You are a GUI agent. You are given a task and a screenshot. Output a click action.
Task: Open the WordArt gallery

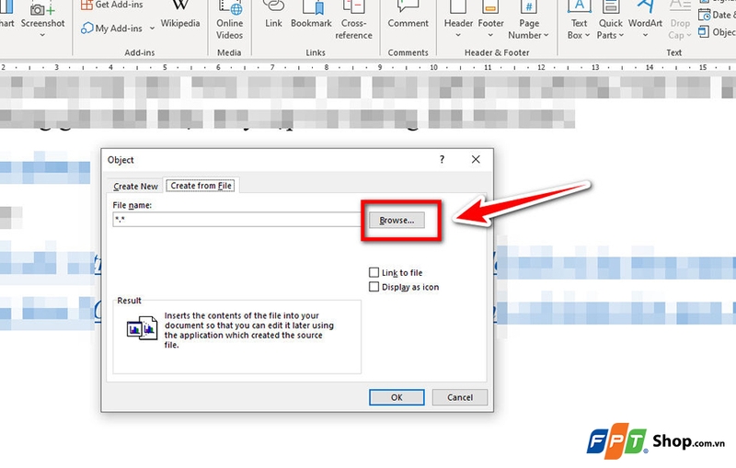(645, 20)
